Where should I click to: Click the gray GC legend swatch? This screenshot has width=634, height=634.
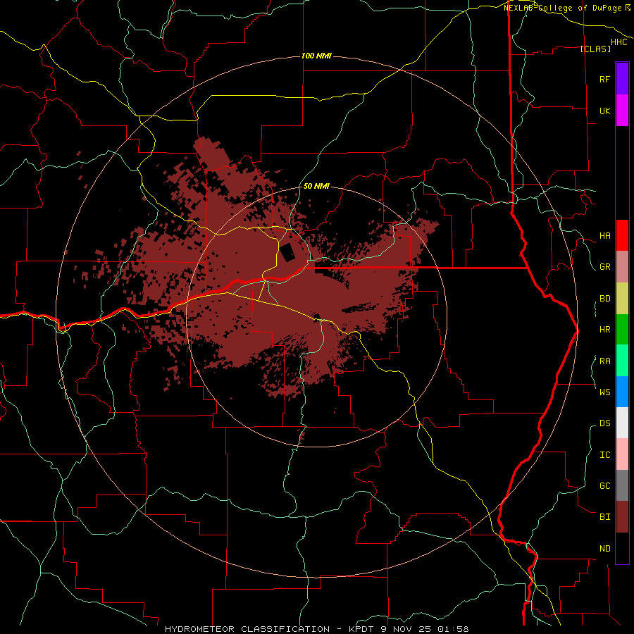click(622, 485)
